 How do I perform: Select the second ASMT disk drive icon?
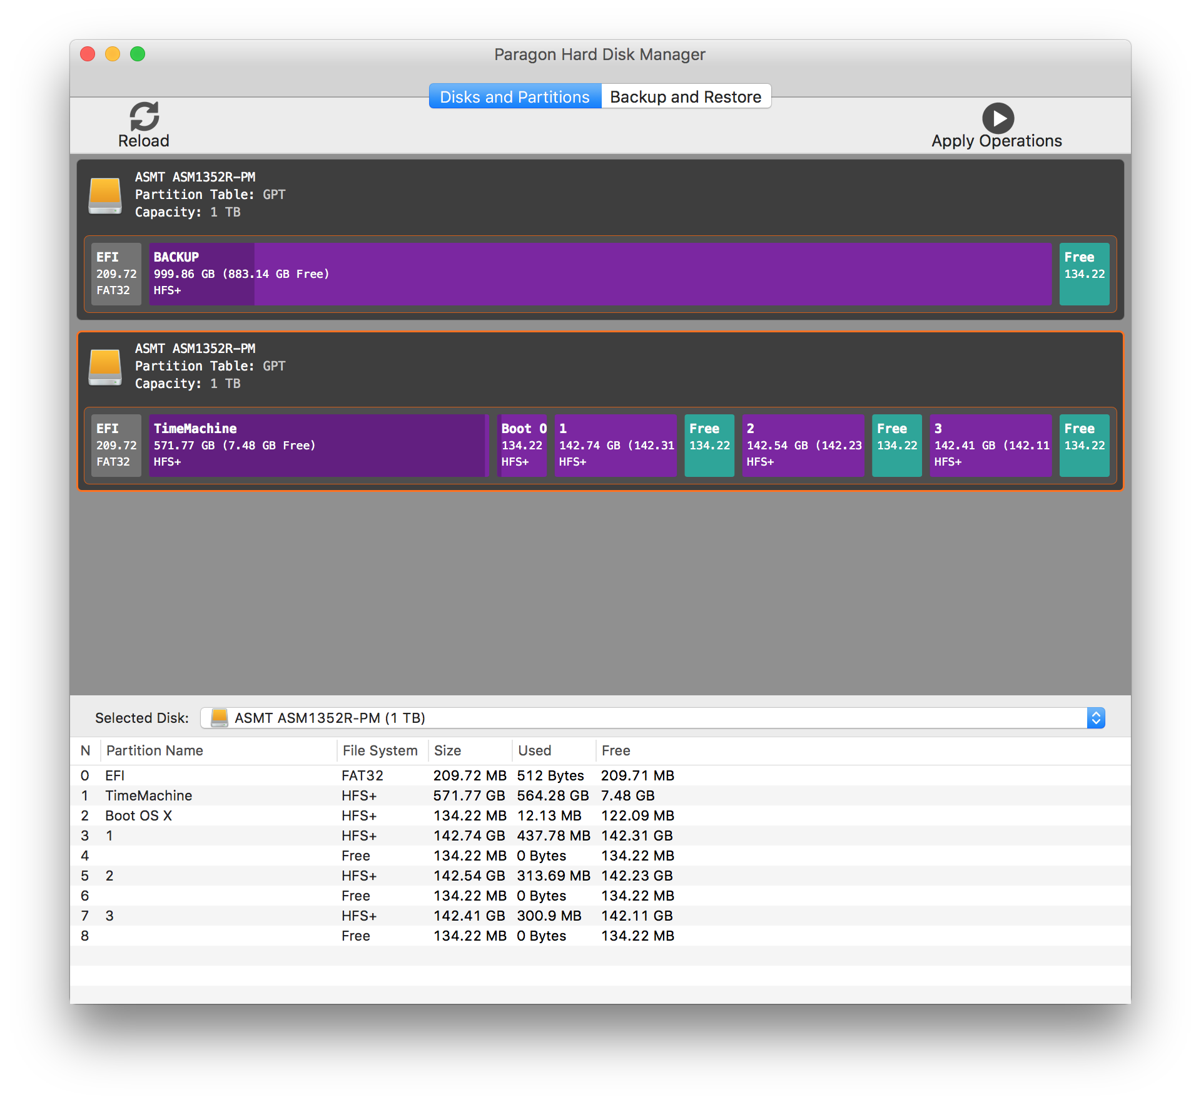105,367
